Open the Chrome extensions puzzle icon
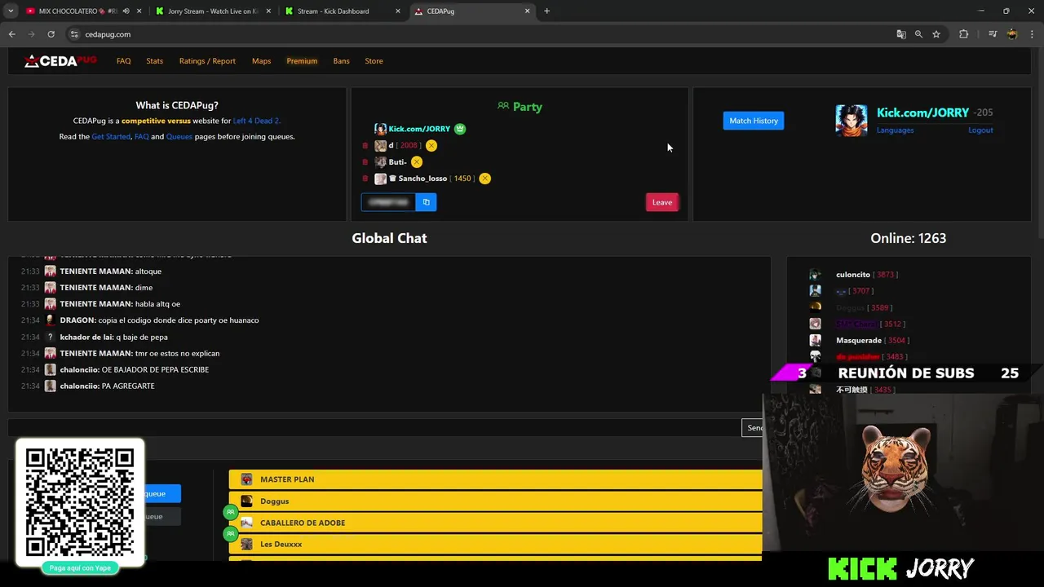 click(963, 34)
